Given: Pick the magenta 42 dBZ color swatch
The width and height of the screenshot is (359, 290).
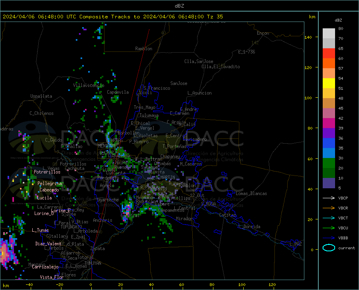Looking at the screenshot, I should (x=329, y=123).
